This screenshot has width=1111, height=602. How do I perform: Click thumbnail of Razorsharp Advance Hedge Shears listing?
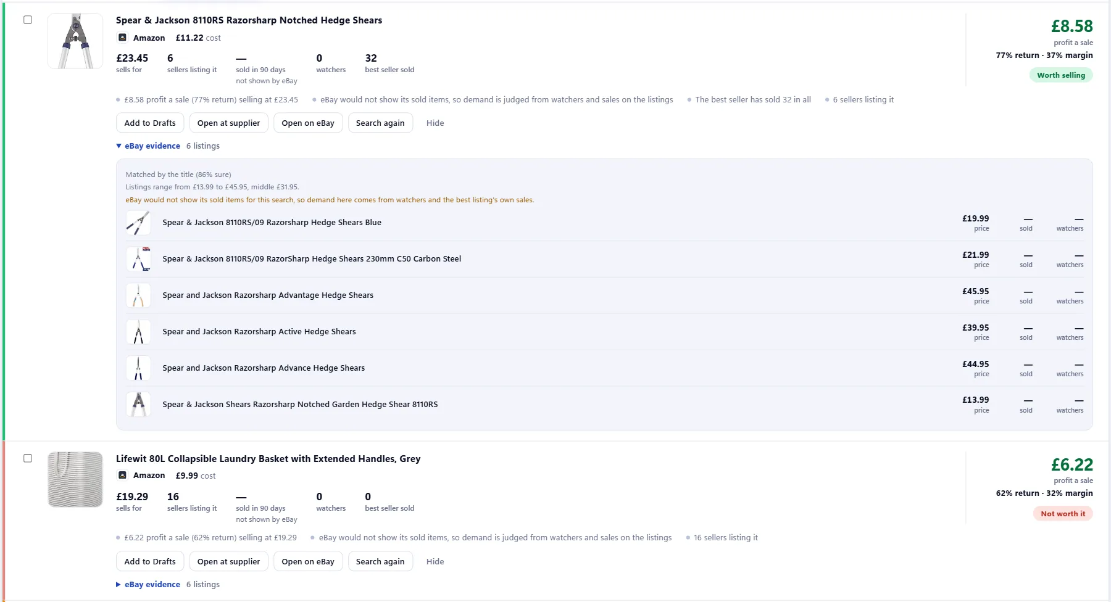(x=138, y=368)
